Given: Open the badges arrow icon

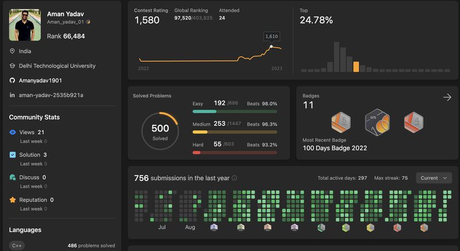Looking at the screenshot, I should (447, 97).
